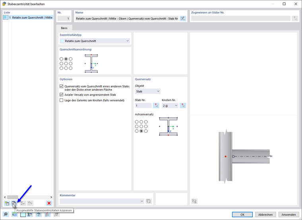The image size is (302, 220).
Task: Confirm with the OK button
Action: [242, 214]
